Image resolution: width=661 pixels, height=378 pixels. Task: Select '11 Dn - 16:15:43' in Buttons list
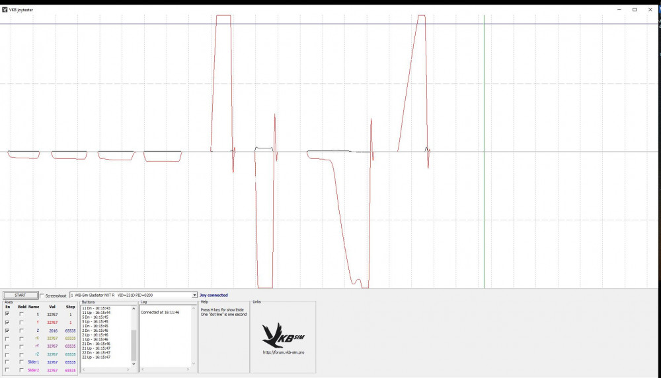[96, 309]
